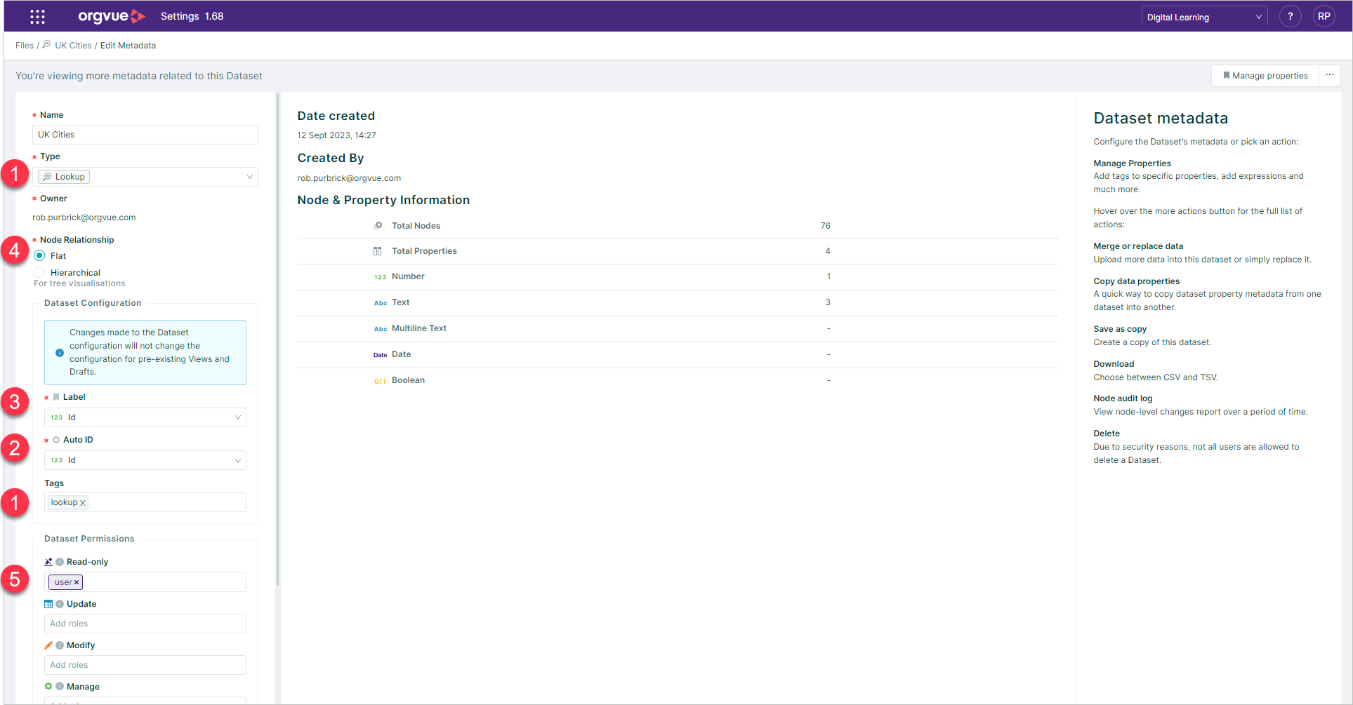Open the app launcher grid icon
Screen dimensions: 1353x705
click(37, 16)
